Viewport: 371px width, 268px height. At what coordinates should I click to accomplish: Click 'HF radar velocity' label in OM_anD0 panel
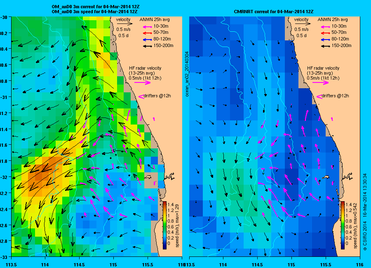pos(145,68)
